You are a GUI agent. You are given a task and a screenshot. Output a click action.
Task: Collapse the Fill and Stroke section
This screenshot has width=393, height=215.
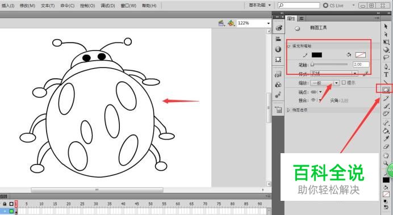tap(289, 46)
